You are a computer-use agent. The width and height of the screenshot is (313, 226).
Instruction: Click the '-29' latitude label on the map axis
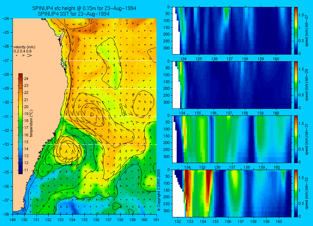(x=5, y=88)
